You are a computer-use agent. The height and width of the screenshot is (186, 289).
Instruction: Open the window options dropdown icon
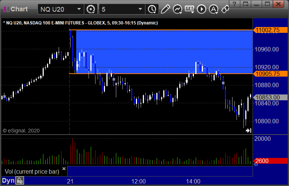click(245, 4)
